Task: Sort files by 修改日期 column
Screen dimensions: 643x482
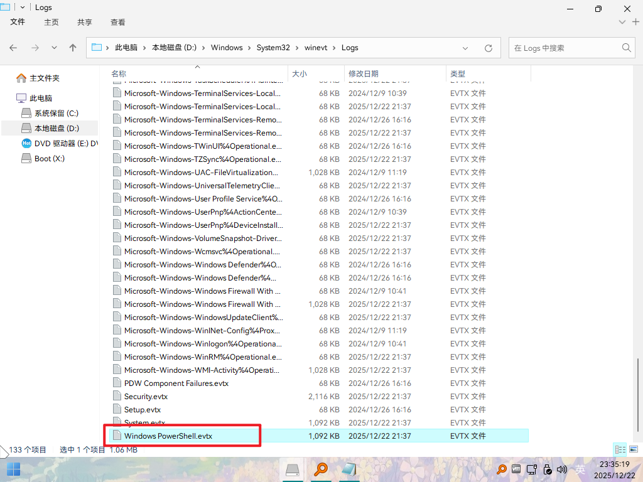Action: pyautogui.click(x=364, y=74)
